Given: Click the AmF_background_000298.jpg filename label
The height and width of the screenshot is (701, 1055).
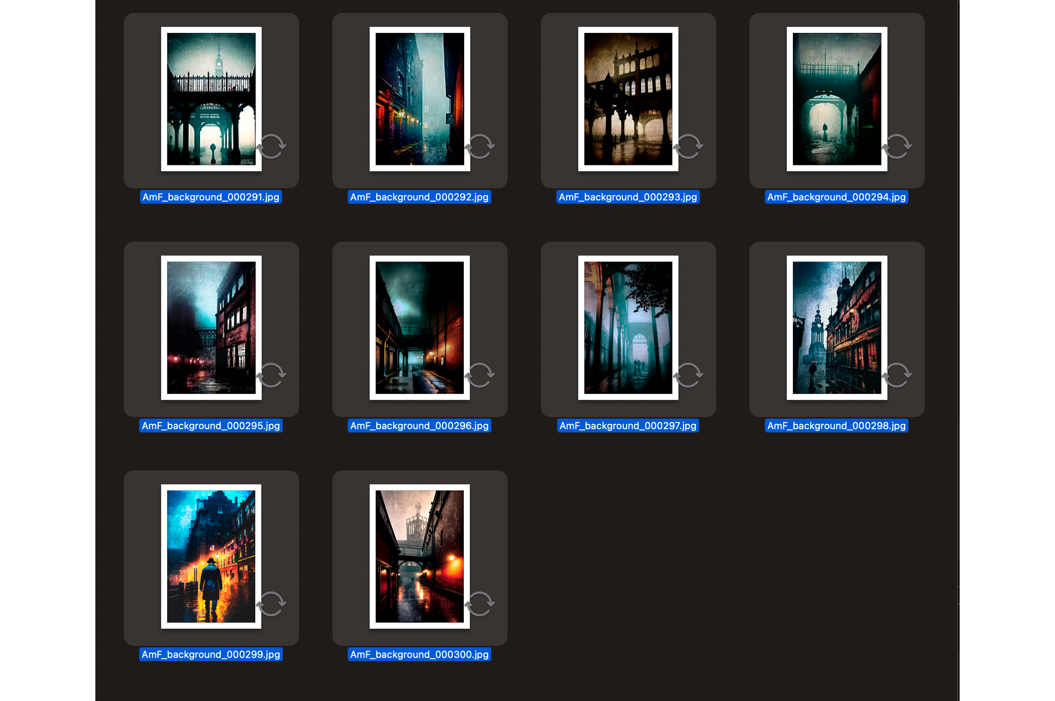Looking at the screenshot, I should pos(836,426).
